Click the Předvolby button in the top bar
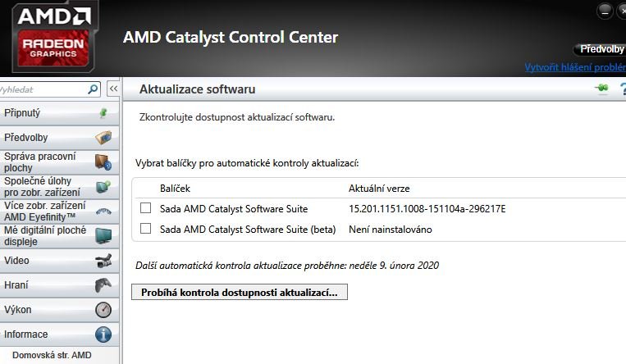This screenshot has height=364, width=626. click(x=601, y=49)
